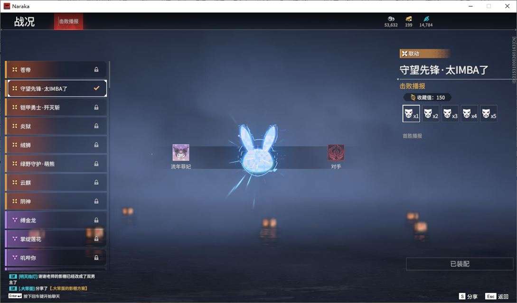Click the 已装配 equipped button
Viewport: 517px width, 303px height.
point(460,264)
